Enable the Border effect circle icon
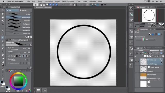This screenshot has width=165, height=93. [150, 34]
